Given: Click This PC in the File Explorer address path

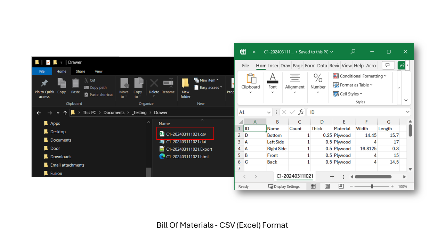Looking at the screenshot, I should click(89, 112).
